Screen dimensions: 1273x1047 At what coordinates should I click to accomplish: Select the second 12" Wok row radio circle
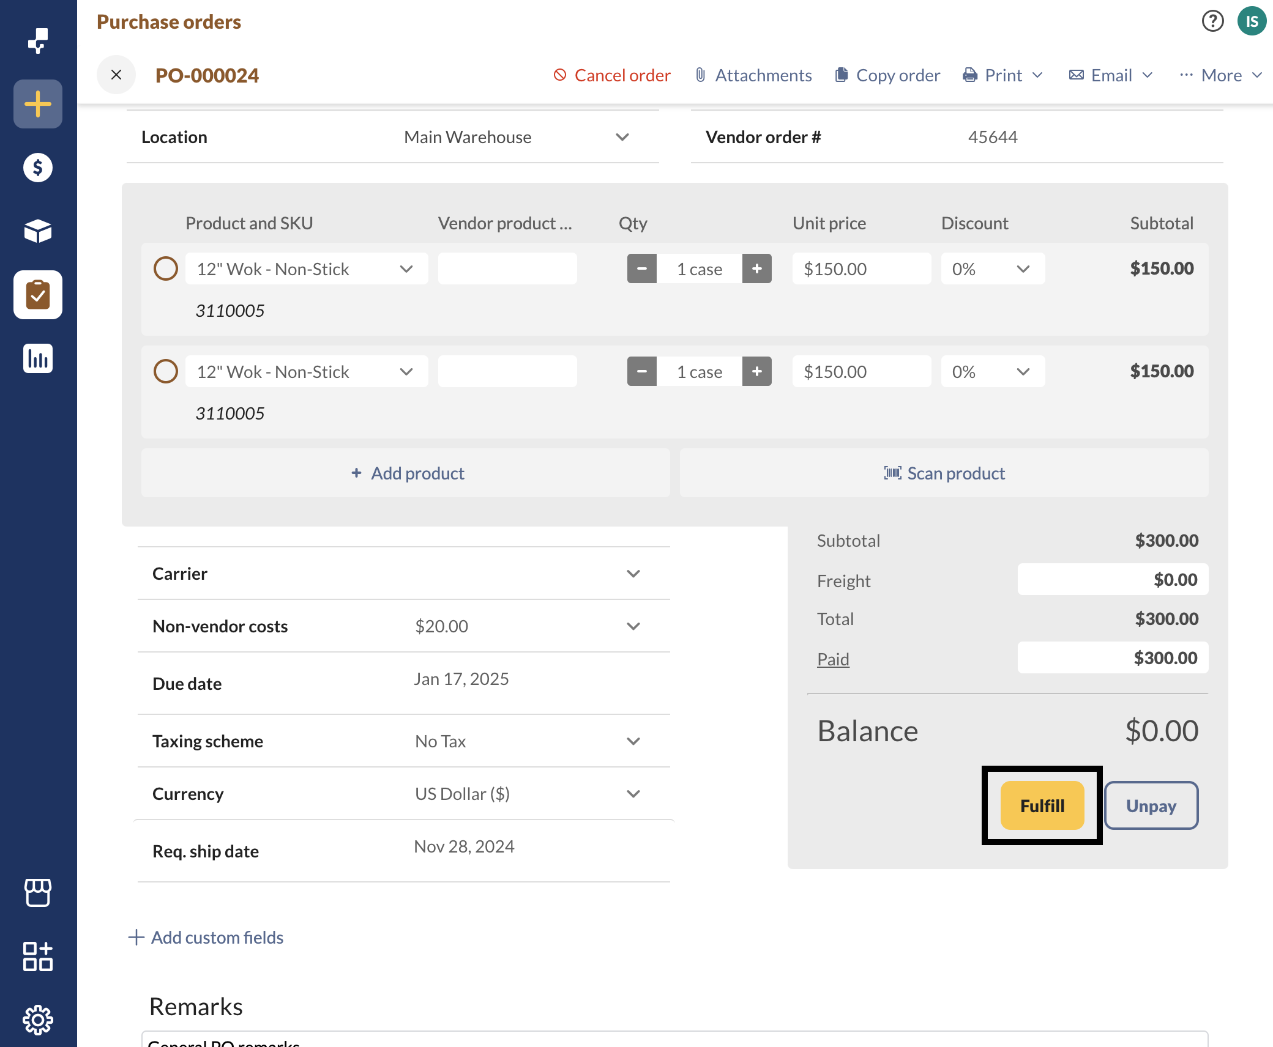[x=165, y=371]
